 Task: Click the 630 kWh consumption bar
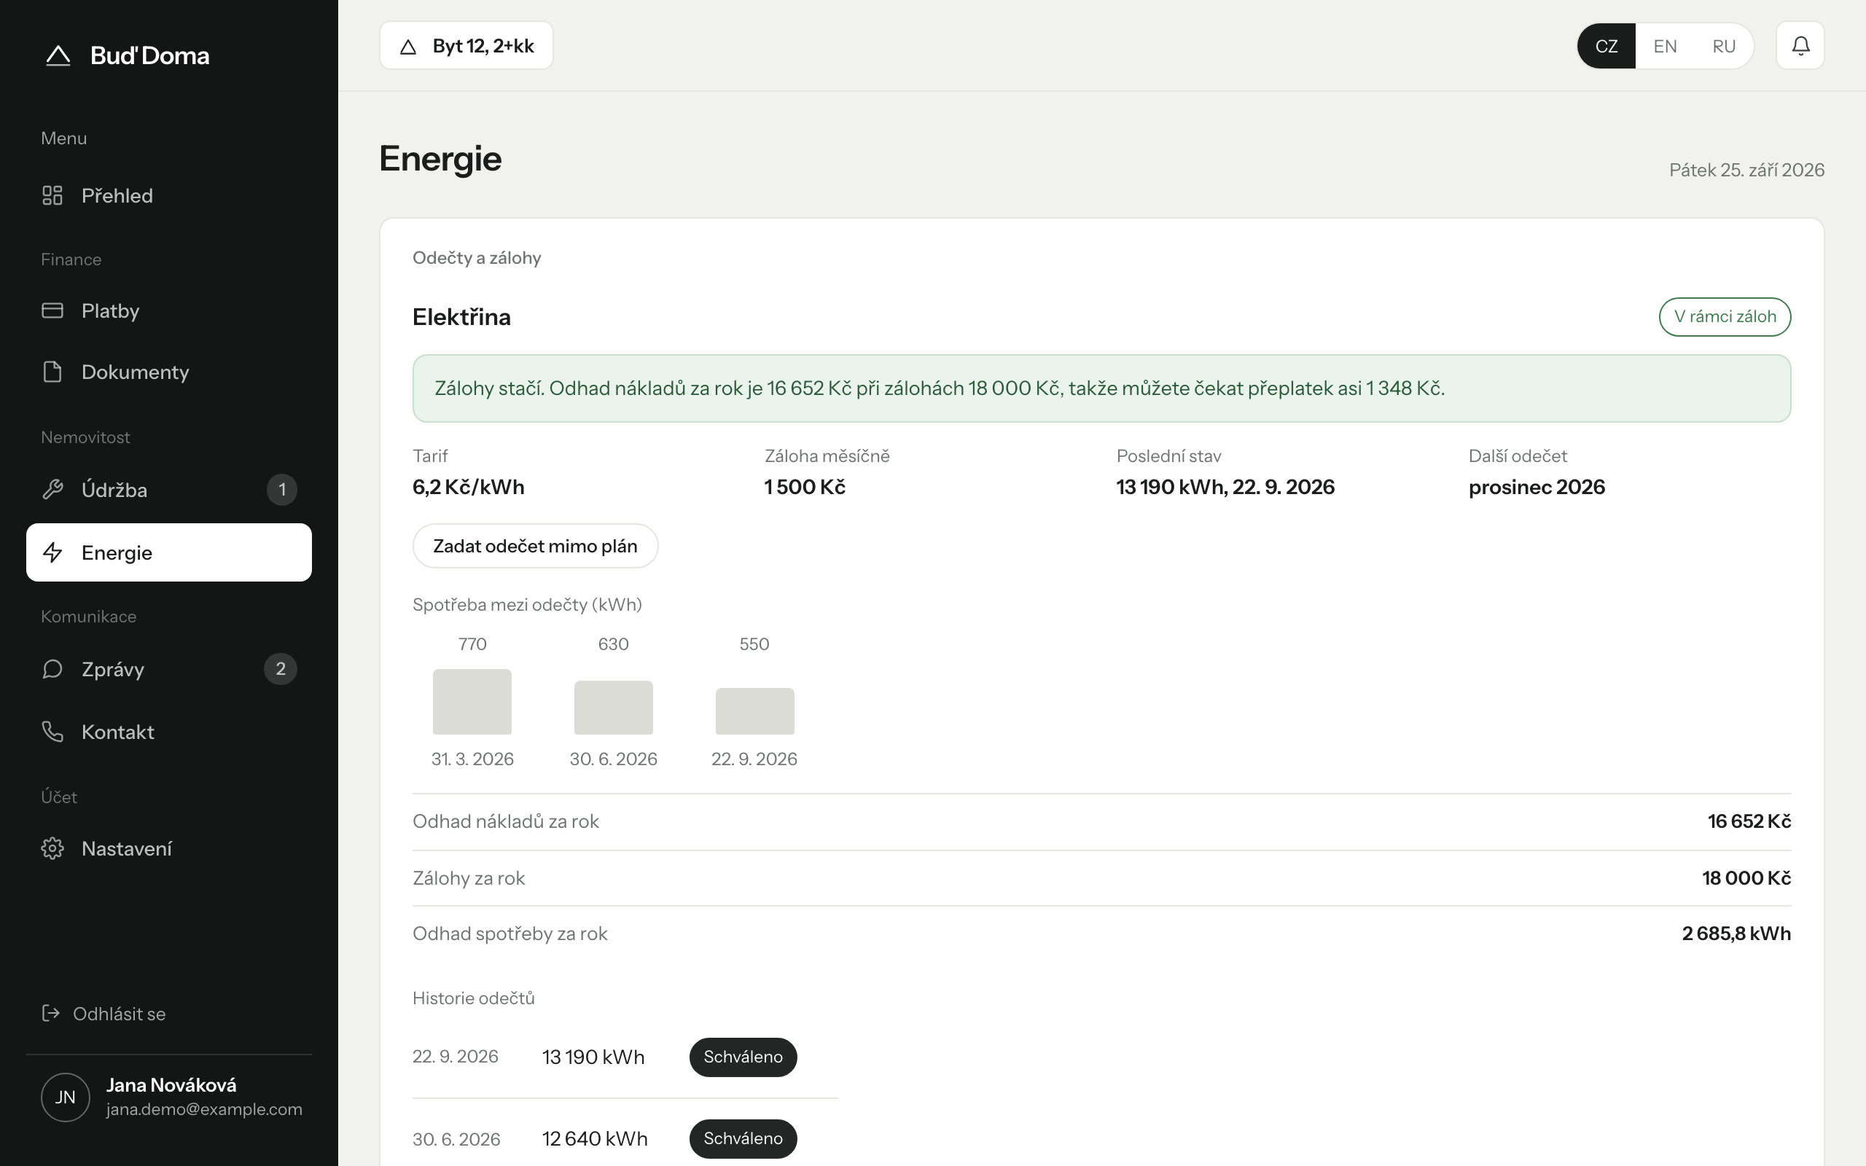pyautogui.click(x=613, y=707)
